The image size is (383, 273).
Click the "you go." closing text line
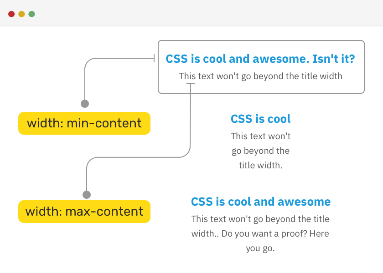(x=260, y=248)
